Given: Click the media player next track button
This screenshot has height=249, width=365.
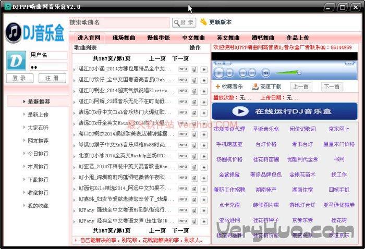Looking at the screenshot, I should pos(252,73).
